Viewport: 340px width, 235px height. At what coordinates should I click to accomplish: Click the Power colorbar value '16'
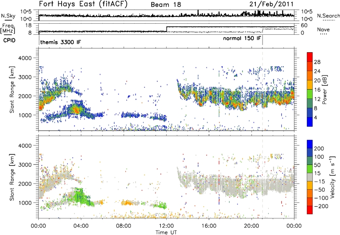[x=317, y=90]
